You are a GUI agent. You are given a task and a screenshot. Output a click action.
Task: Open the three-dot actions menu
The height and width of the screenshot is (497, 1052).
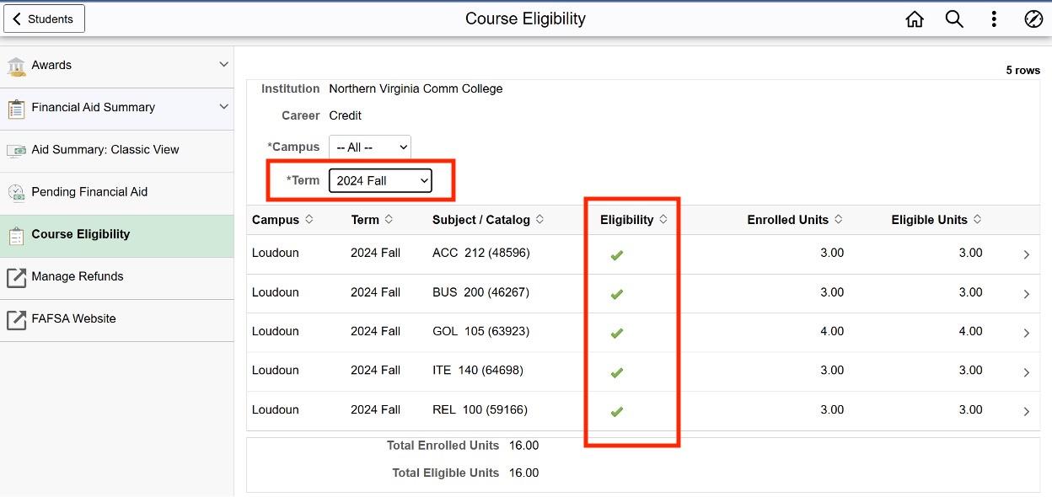coord(994,19)
